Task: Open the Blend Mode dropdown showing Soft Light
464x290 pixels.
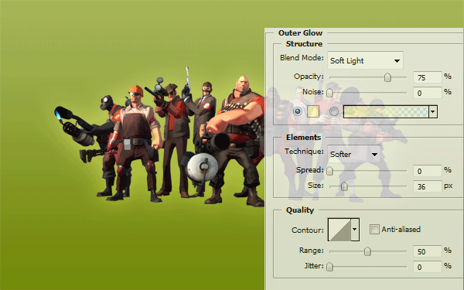Action: [365, 60]
